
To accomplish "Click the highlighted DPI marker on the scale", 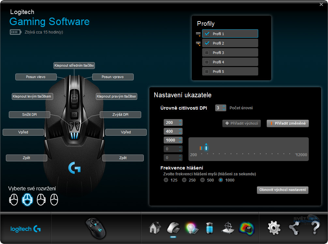I will pyautogui.click(x=205, y=147).
